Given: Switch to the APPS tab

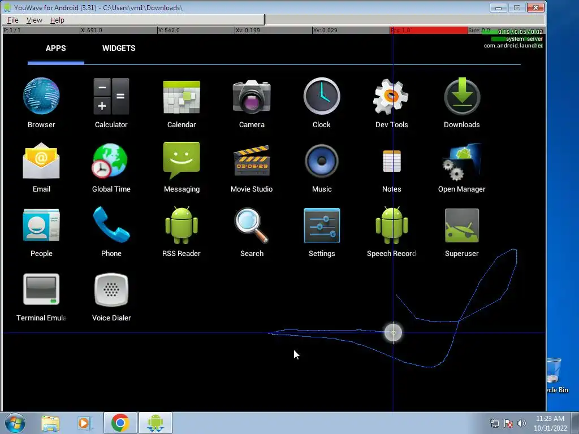Looking at the screenshot, I should pos(56,49).
